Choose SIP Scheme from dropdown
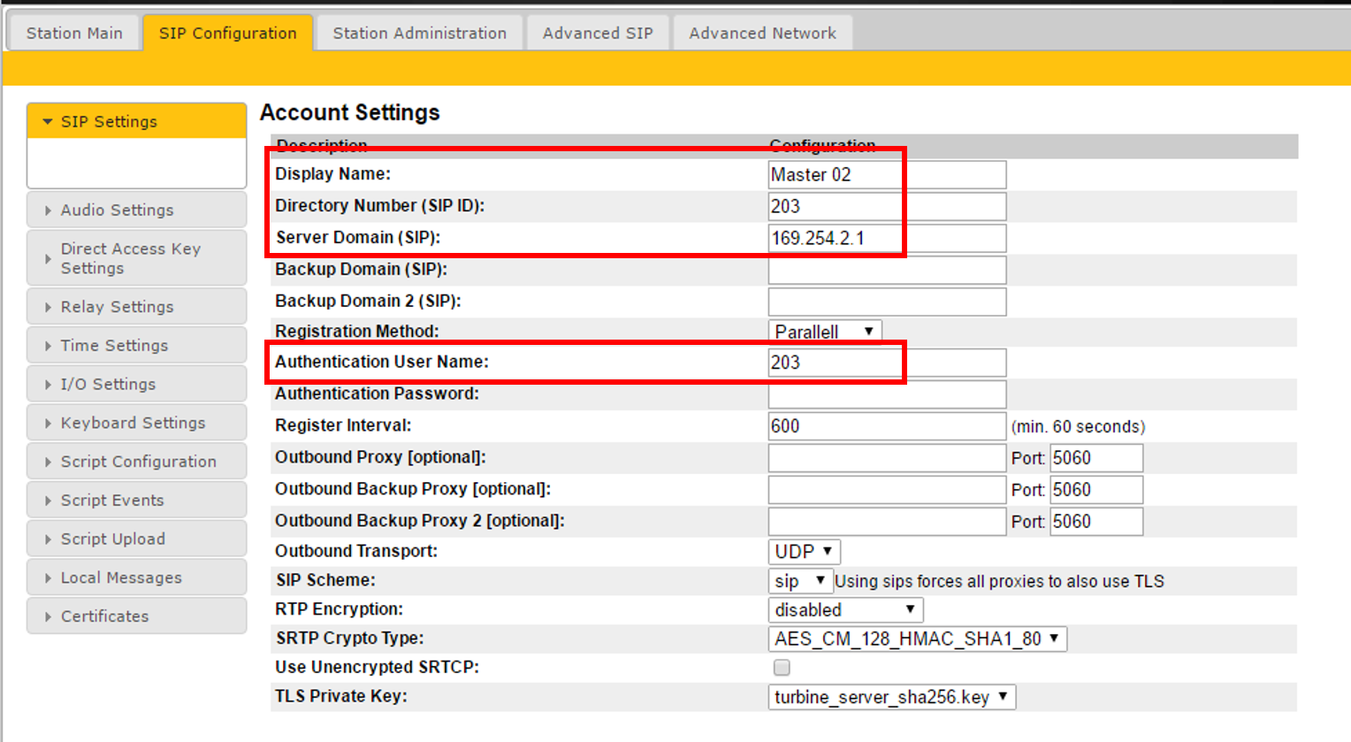 coord(799,581)
